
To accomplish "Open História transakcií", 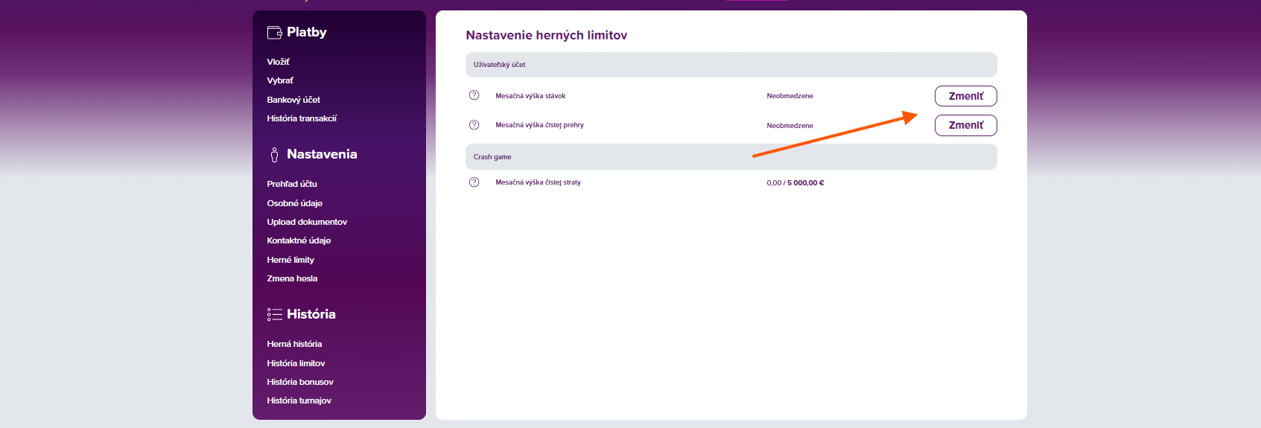I will click(x=302, y=118).
